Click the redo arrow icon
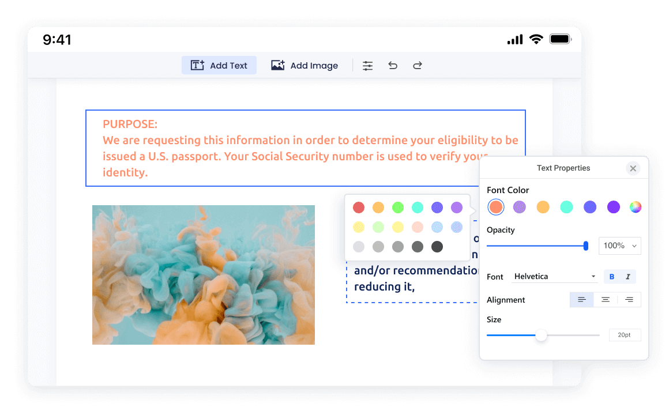The width and height of the screenshot is (669, 415). pyautogui.click(x=418, y=66)
